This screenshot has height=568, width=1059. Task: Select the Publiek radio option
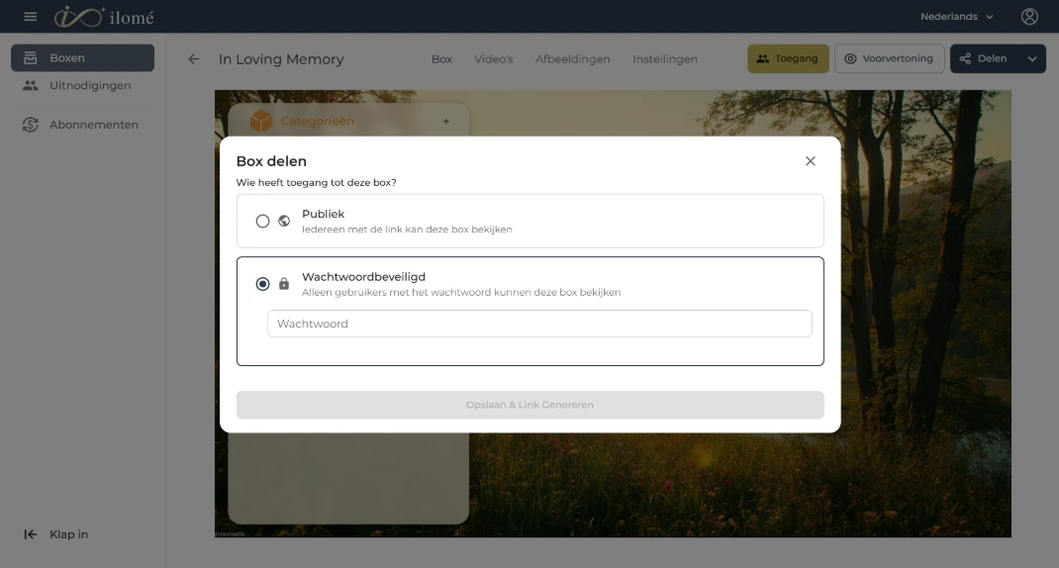[x=262, y=221]
